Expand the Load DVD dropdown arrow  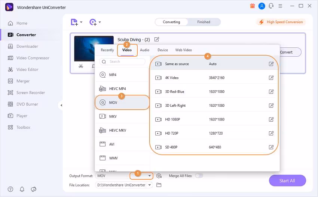point(100,22)
